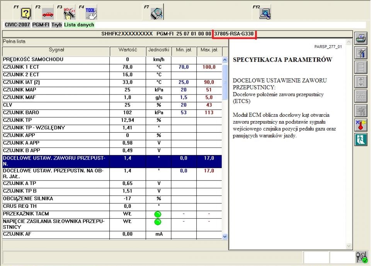371x266 pixels.
Task: Click the data list scroll up arrow
Action: [225, 60]
